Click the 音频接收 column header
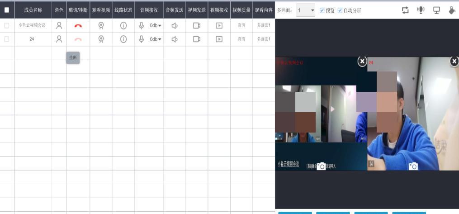Image resolution: width=459 pixels, height=214 pixels. point(149,10)
